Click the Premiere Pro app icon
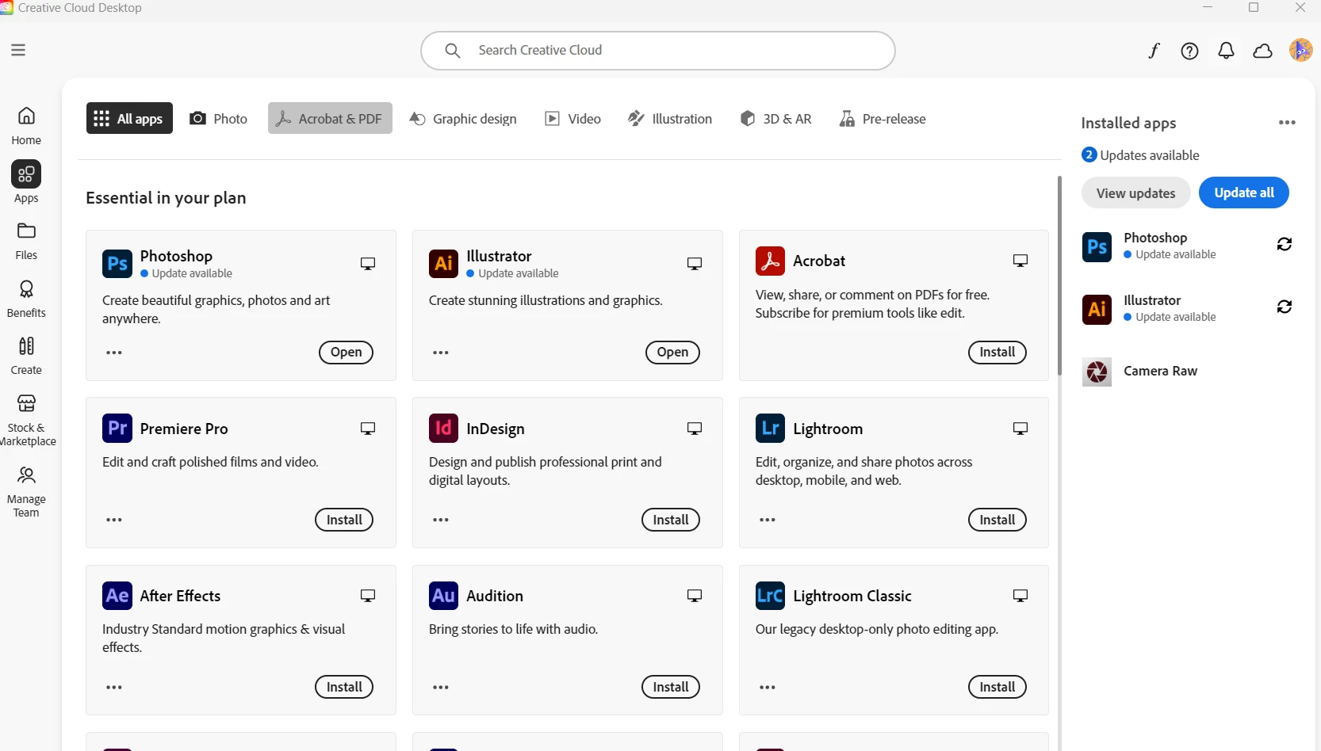The image size is (1321, 751). [117, 428]
